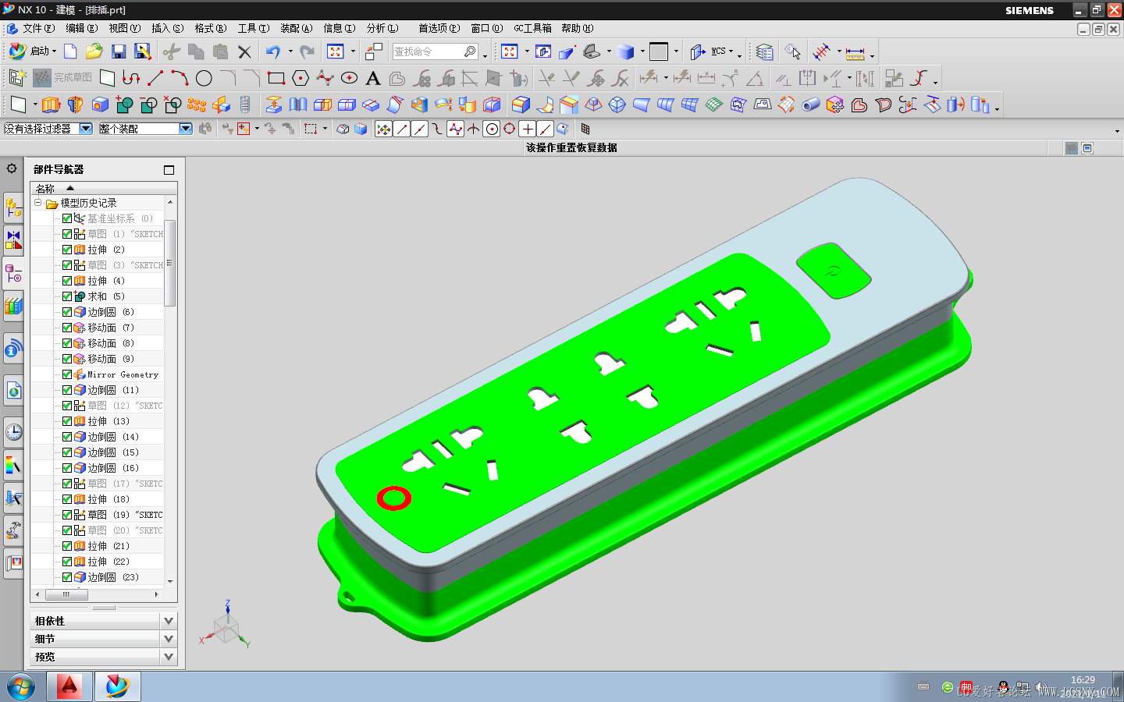Open a file with the folder icon
The height and width of the screenshot is (702, 1124).
(x=94, y=51)
